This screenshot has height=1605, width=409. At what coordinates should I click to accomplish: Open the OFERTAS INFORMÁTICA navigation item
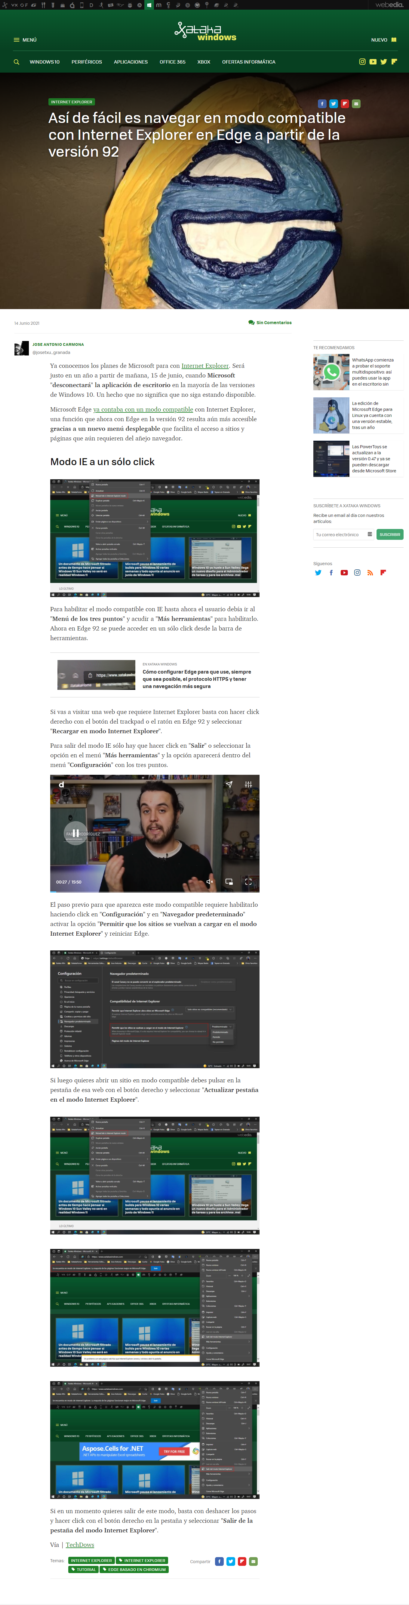249,62
